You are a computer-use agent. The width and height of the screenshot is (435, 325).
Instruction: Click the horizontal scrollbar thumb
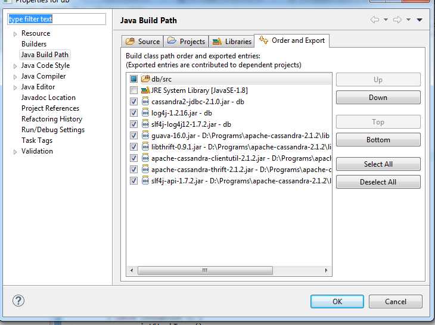pos(206,270)
